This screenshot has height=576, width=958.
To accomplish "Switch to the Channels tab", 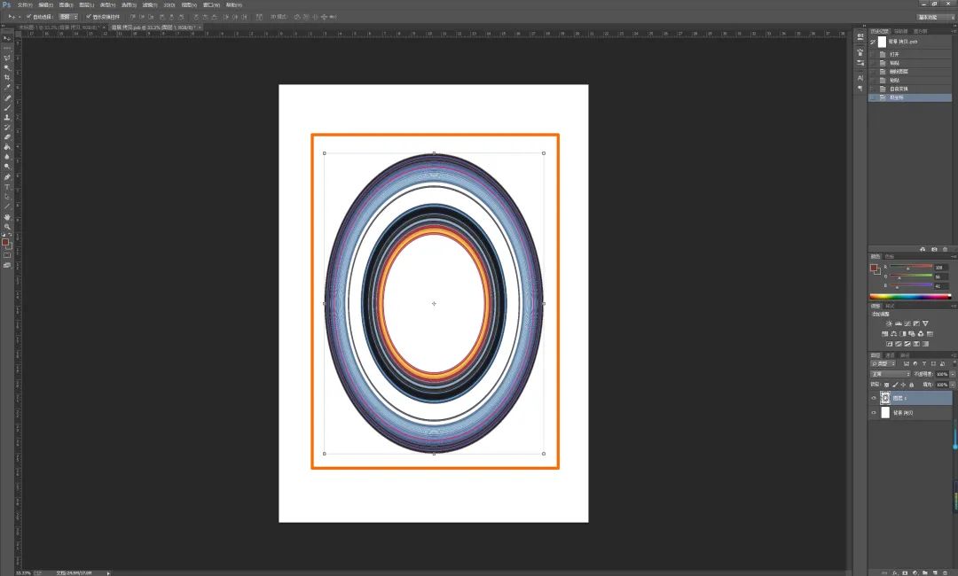I will pyautogui.click(x=890, y=355).
